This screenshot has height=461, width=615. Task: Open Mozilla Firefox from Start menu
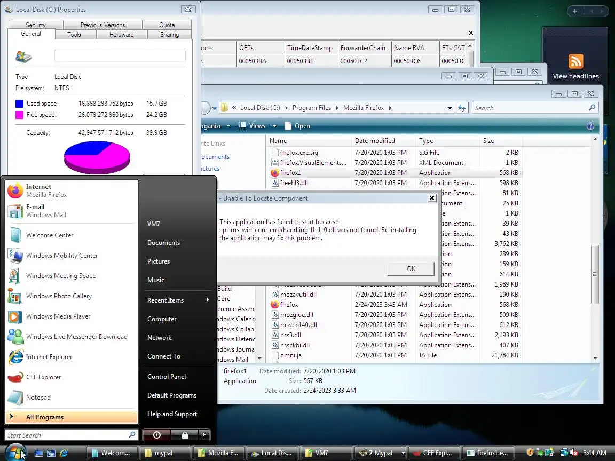click(x=72, y=190)
